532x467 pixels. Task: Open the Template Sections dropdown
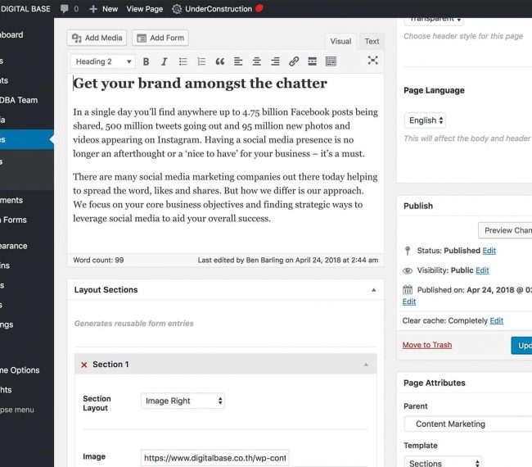tap(443, 463)
